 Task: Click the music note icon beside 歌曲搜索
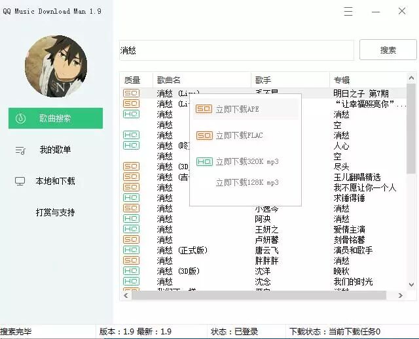pyautogui.click(x=20, y=118)
